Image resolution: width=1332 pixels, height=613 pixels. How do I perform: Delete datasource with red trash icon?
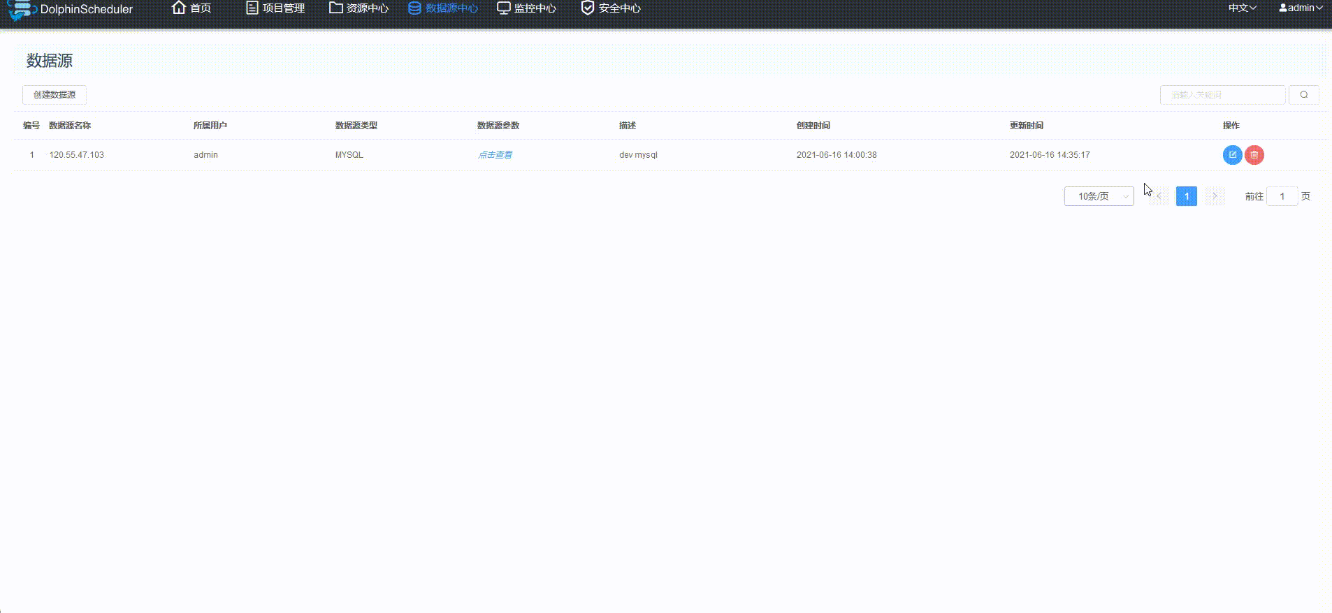(1254, 155)
